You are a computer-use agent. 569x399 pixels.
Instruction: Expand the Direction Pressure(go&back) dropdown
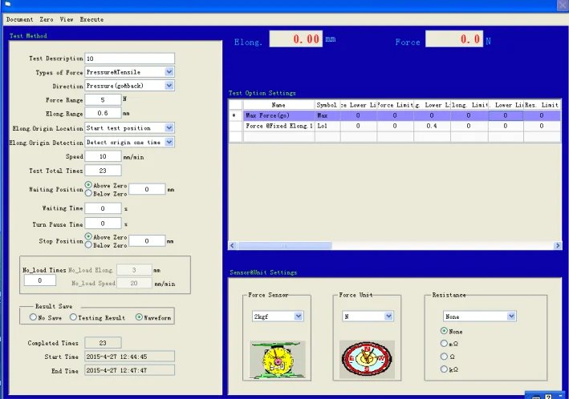point(169,86)
